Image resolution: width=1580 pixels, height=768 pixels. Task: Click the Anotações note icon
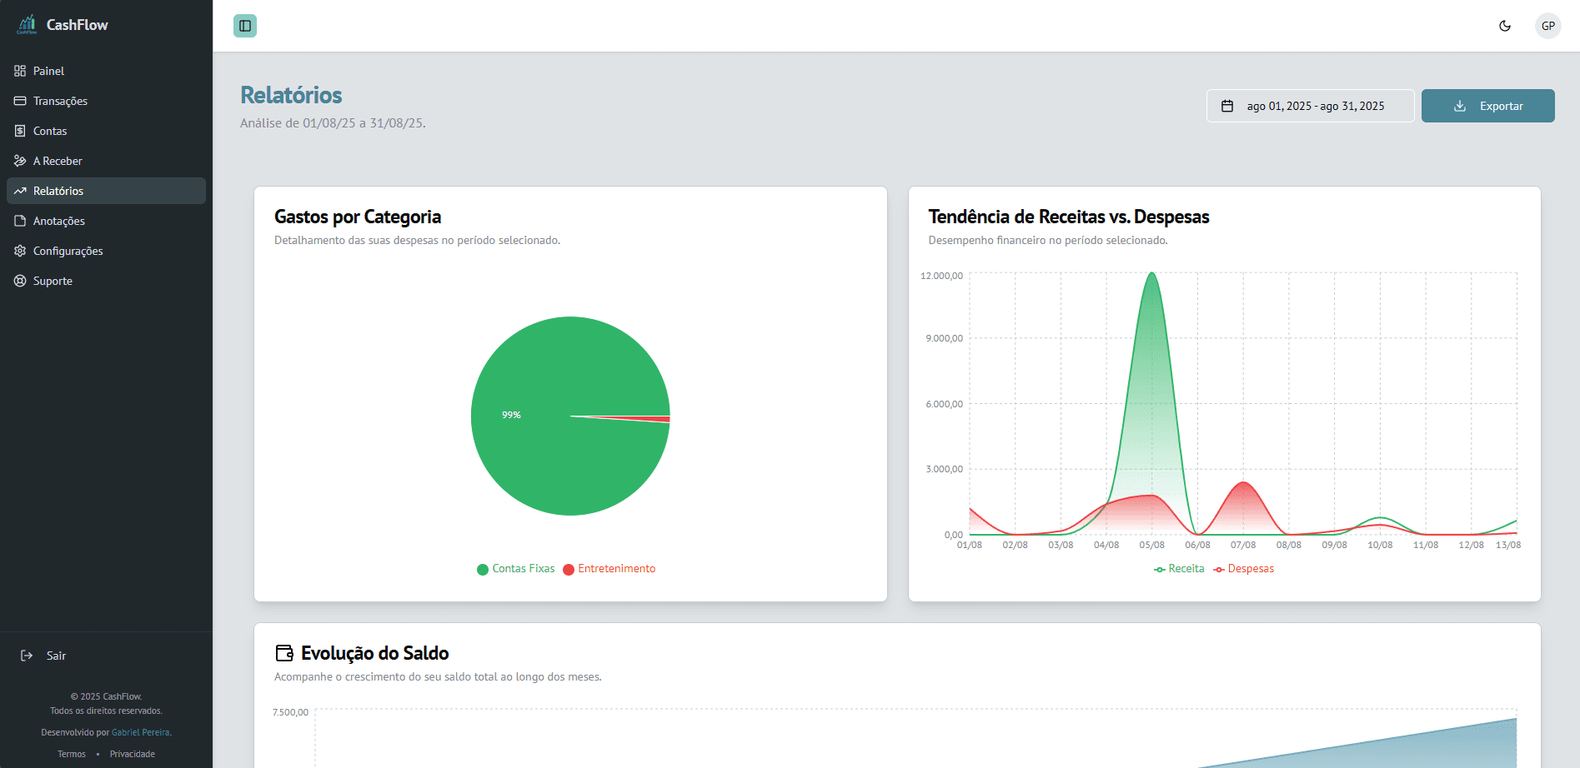coord(20,221)
